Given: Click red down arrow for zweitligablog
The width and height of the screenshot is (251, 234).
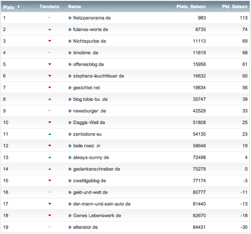Looking at the screenshot, I should (x=50, y=180).
